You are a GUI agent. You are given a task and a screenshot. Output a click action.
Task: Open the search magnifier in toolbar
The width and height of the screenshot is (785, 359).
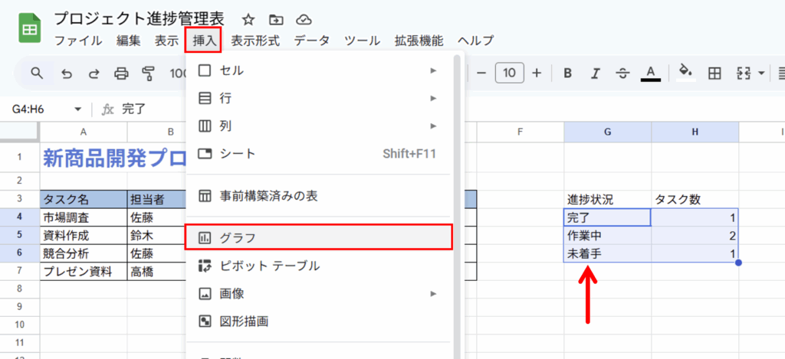pyautogui.click(x=37, y=73)
